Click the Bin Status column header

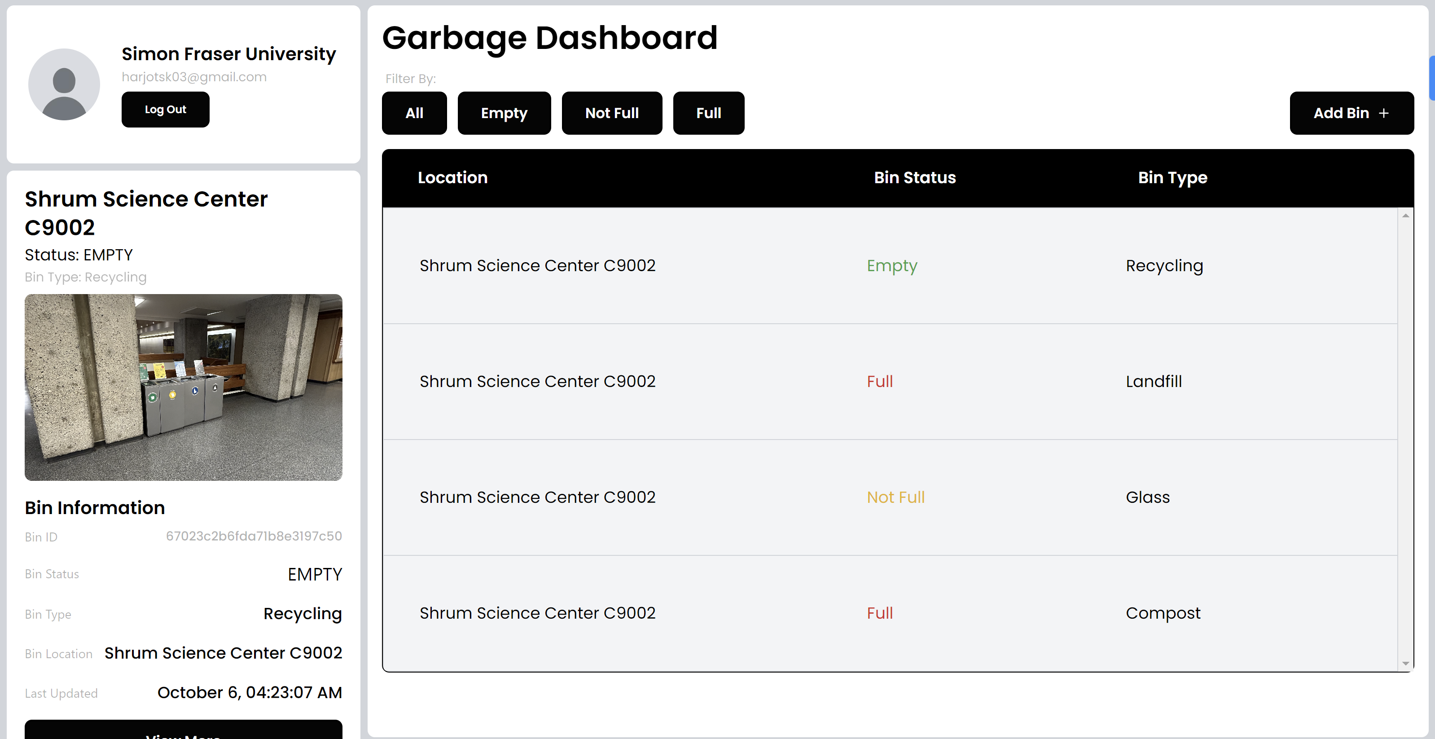914,178
